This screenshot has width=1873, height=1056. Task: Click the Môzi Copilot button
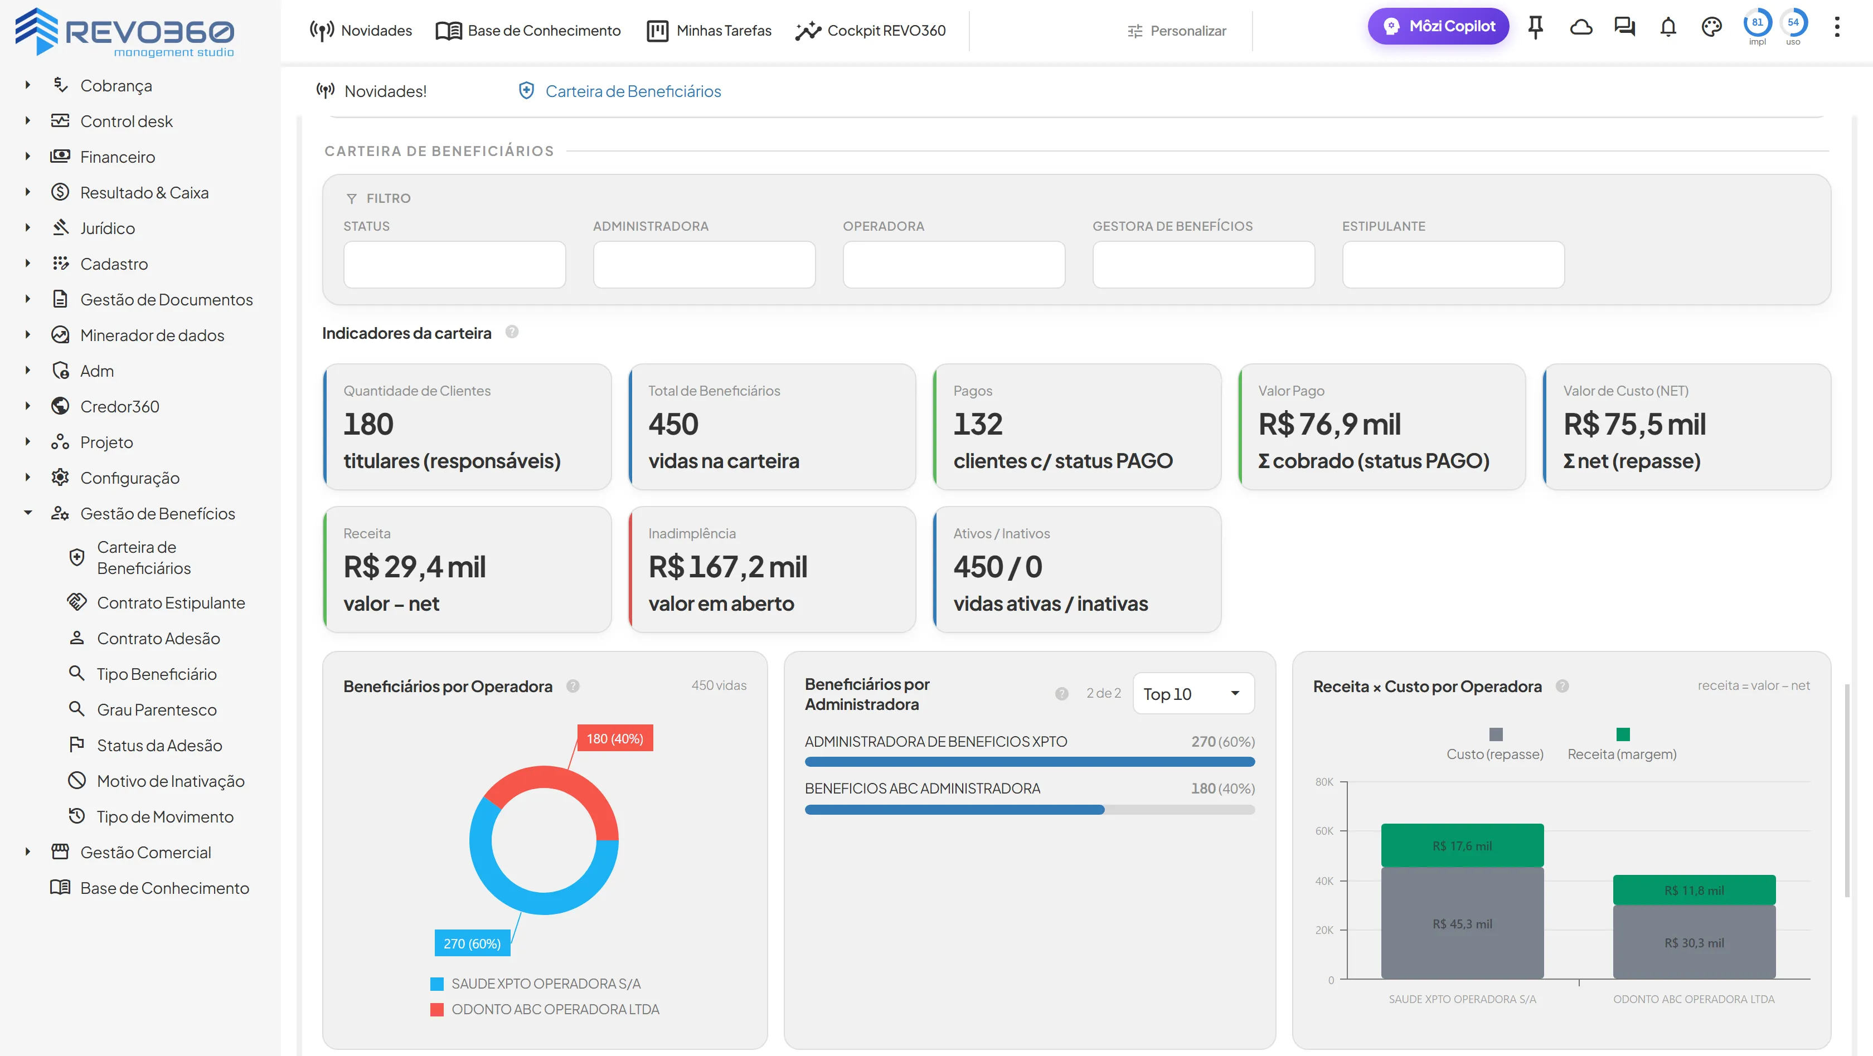[1438, 26]
